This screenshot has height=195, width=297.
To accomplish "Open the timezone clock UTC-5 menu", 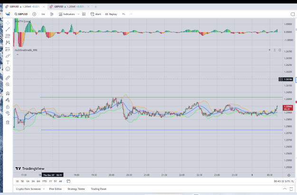I will 284,181.
